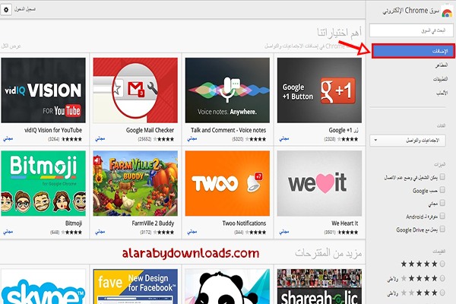456x304 pixels.
Task: Click مجاني under Google Mail Checker
Action: [100, 139]
